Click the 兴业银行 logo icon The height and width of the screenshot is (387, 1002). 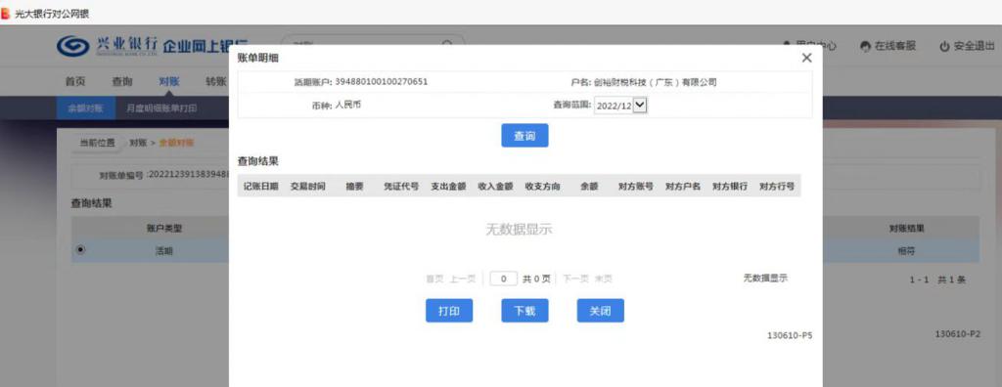72,46
